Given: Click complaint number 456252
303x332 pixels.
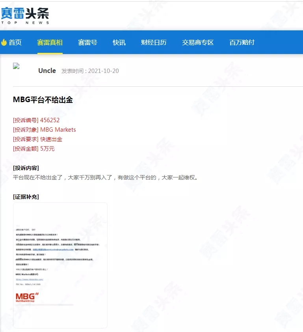Looking at the screenshot, I should [x=50, y=120].
